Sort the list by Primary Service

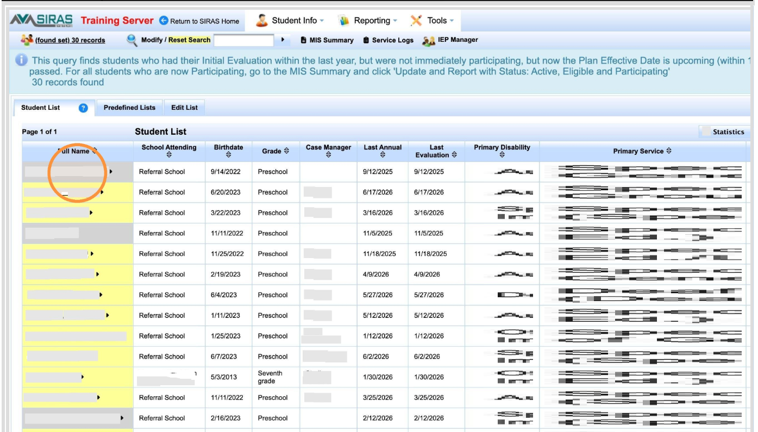pyautogui.click(x=669, y=151)
